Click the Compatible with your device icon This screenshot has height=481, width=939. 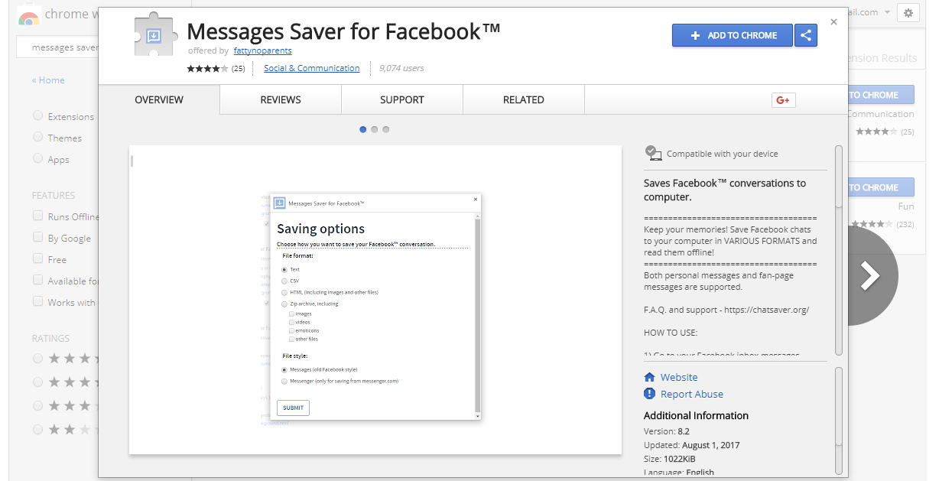click(x=653, y=153)
